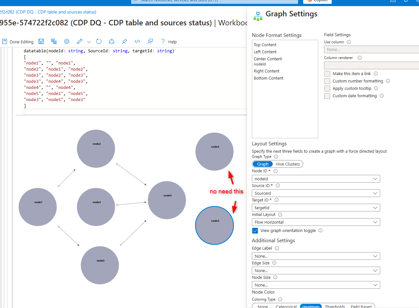This screenshot has height=308, width=419.
Task: Open the Target ID dropdown
Action: coord(316,208)
